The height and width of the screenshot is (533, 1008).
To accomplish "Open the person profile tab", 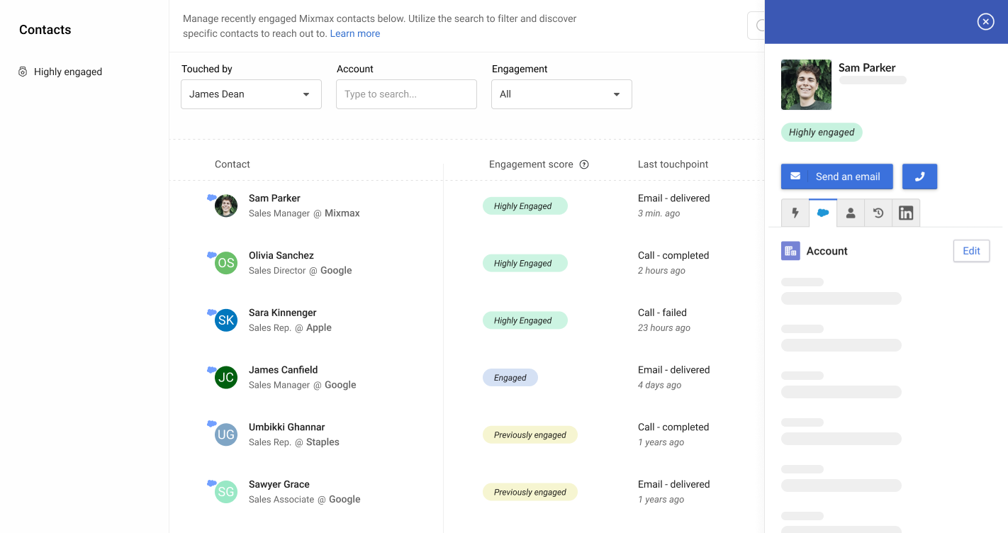I will pos(851,213).
